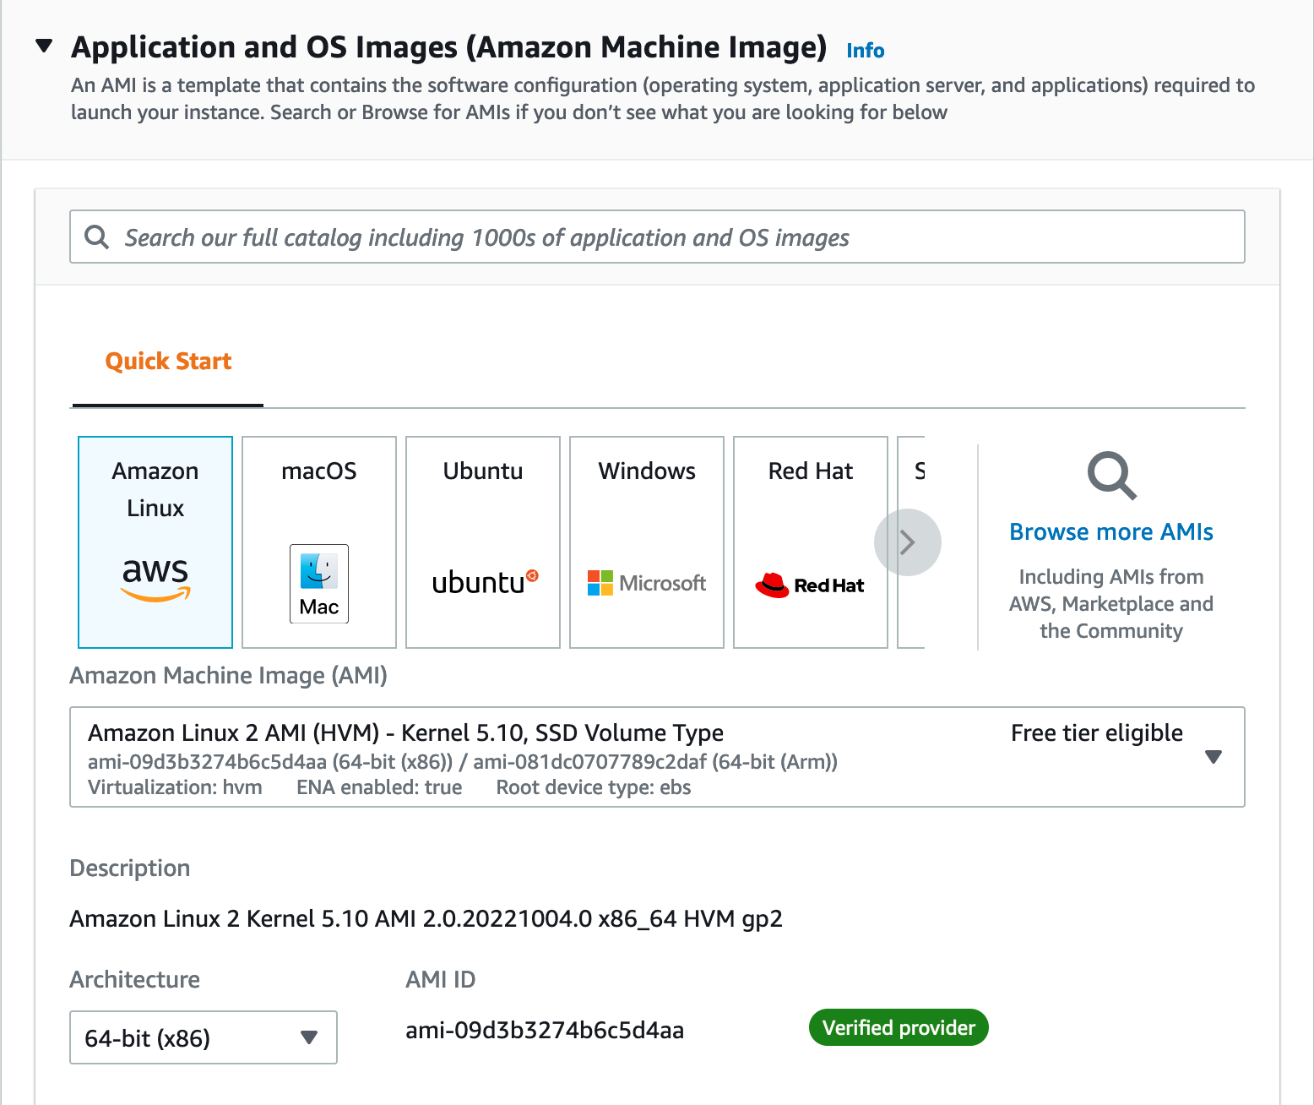The width and height of the screenshot is (1314, 1105).
Task: Choose the macOS AMI card
Action: 319,542
